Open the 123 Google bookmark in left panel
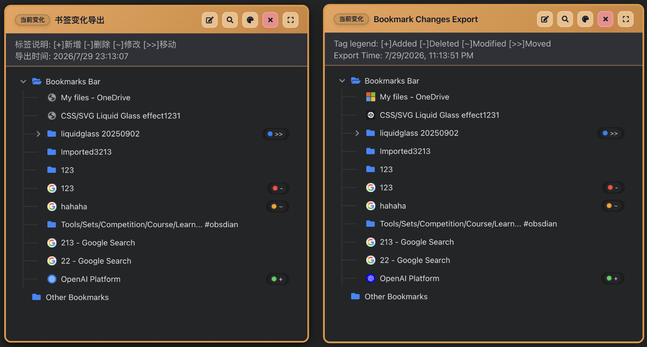 67,188
